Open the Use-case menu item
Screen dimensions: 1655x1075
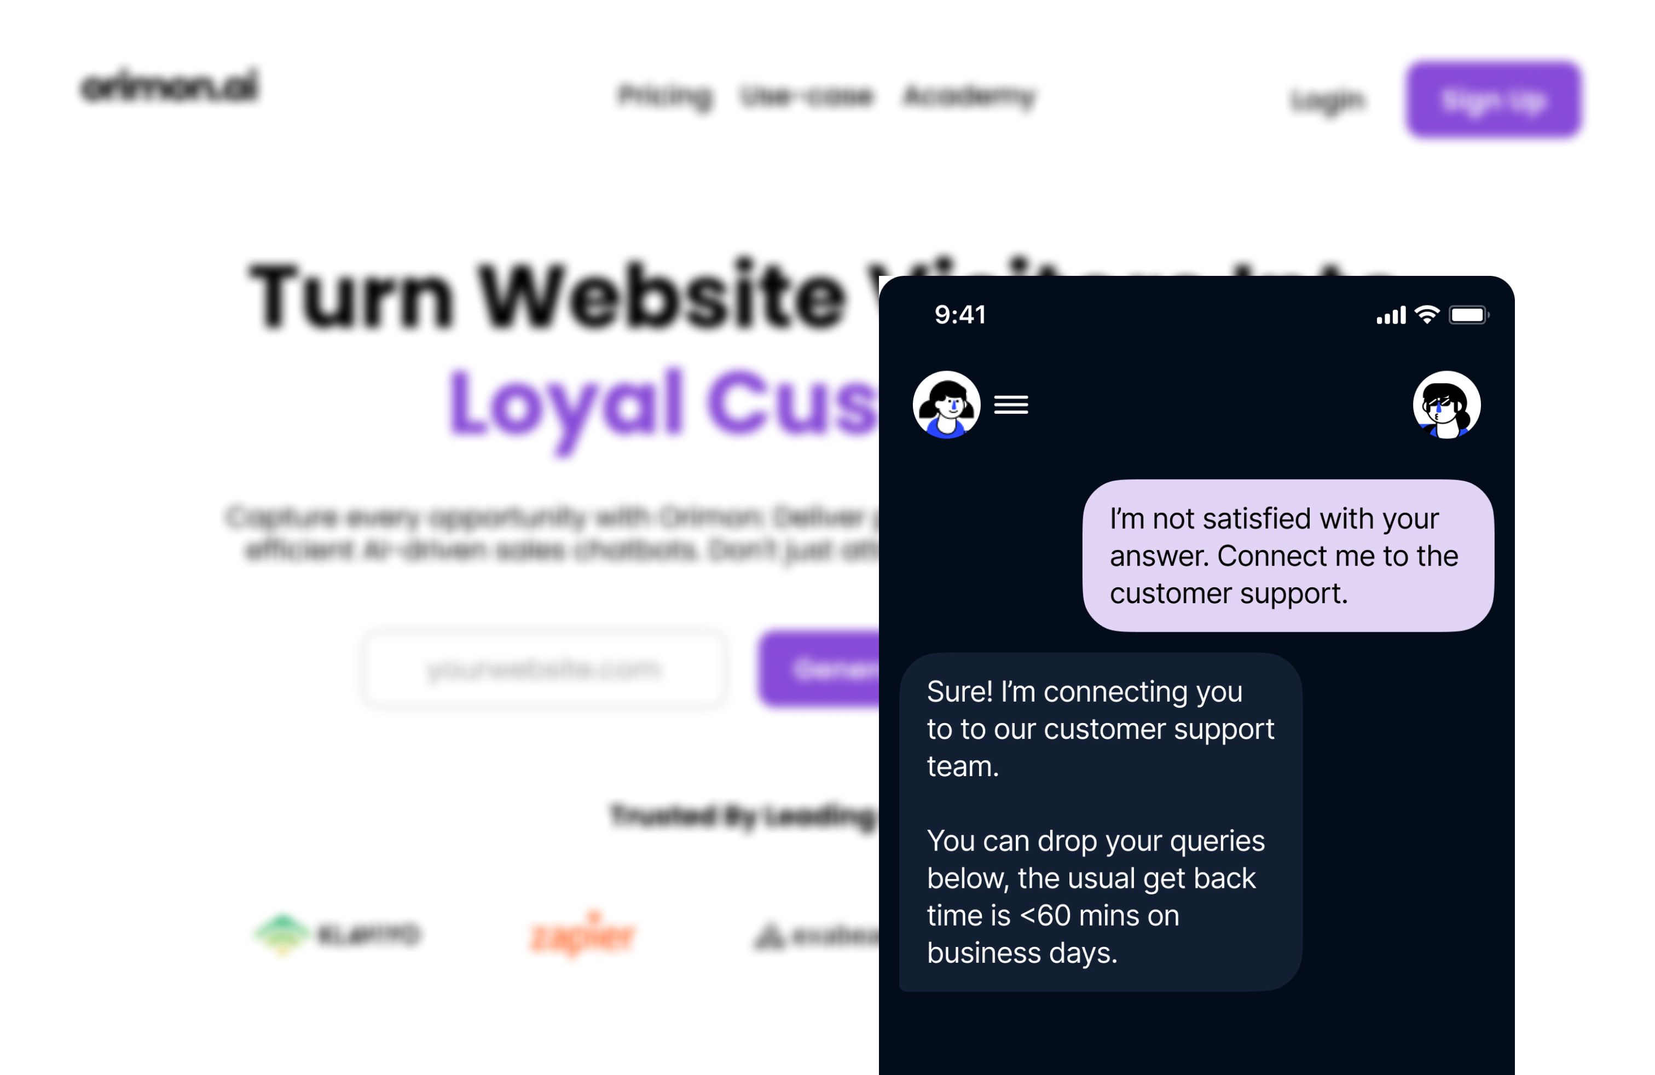(807, 96)
